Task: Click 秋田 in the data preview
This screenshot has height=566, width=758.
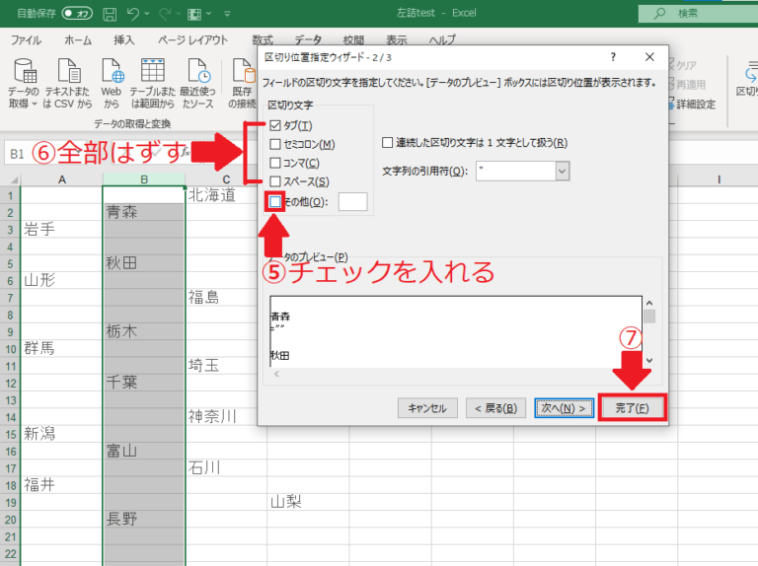Action: [x=280, y=355]
